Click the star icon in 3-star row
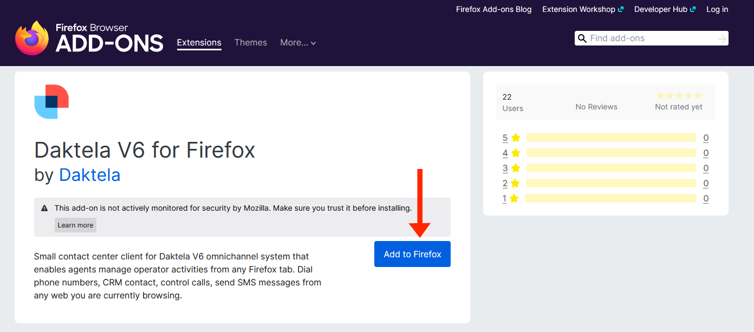Screen dimensions: 754x332 coord(516,168)
